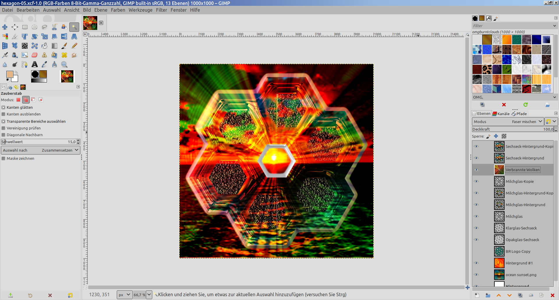Select the Text tool
The height and width of the screenshot is (300, 559).
coord(35,64)
